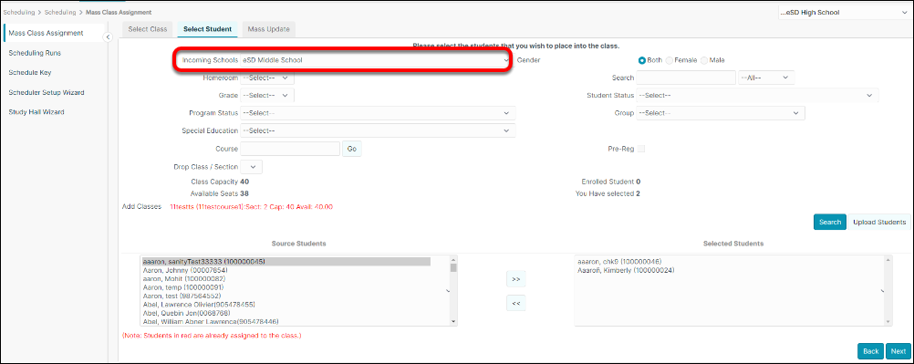The height and width of the screenshot is (364, 914).
Task: Click the Selected Students list scrollbar
Action: [888, 290]
